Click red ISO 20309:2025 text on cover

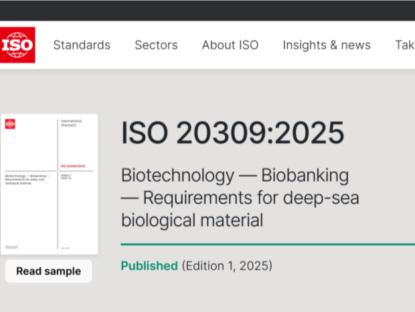pyautogui.click(x=73, y=165)
